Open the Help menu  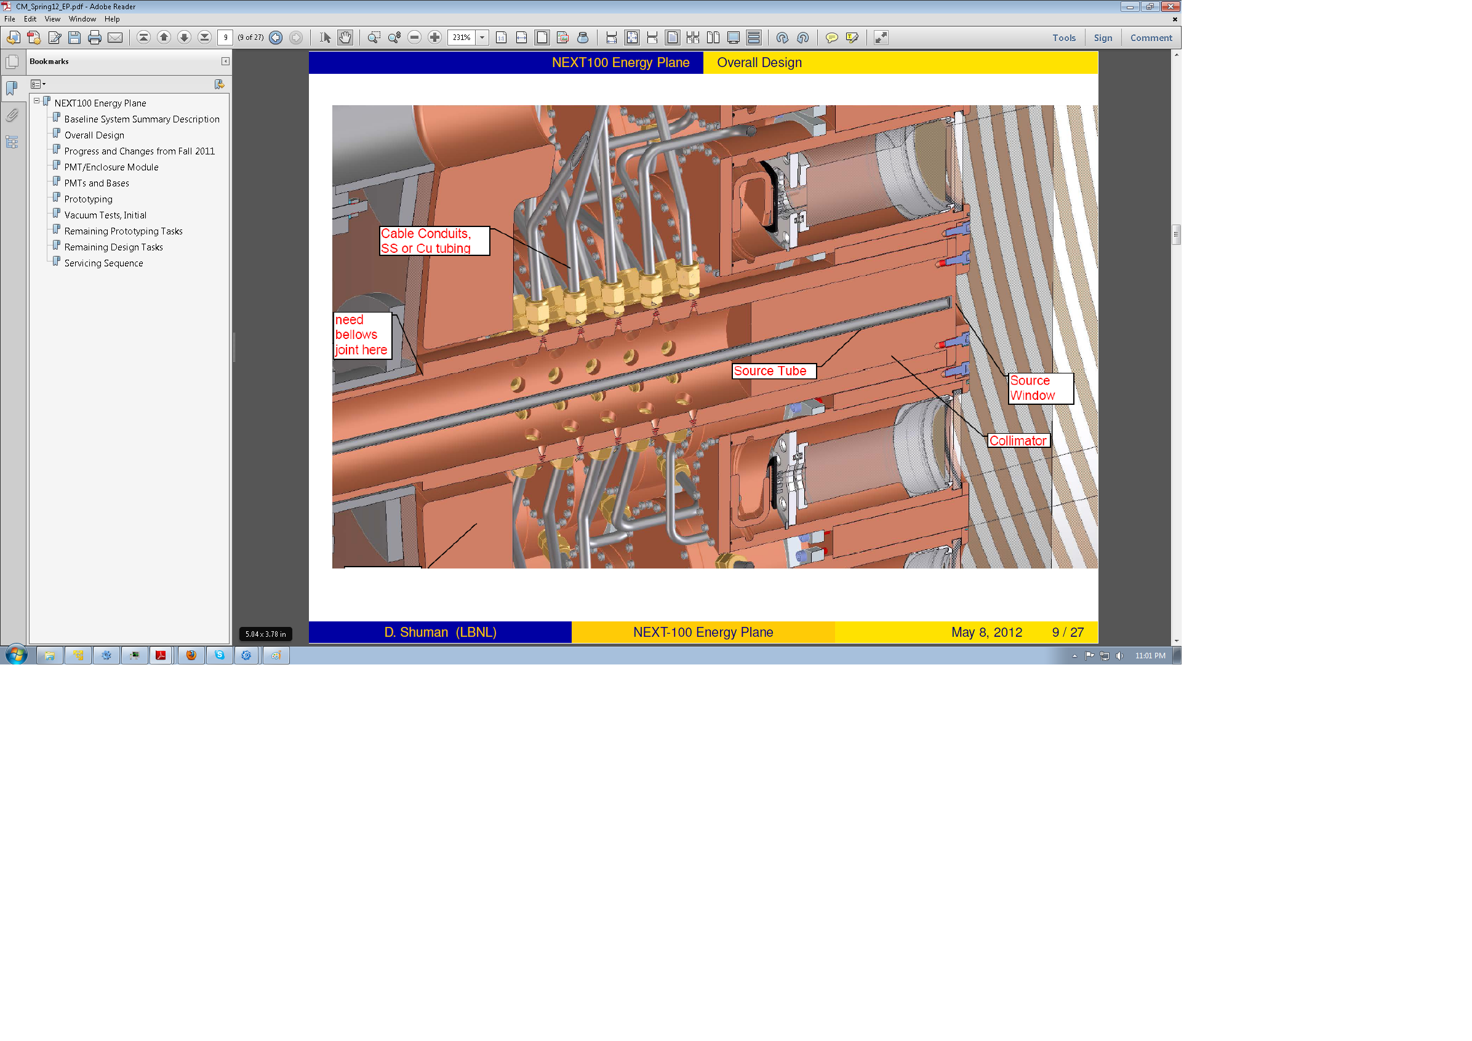point(112,19)
